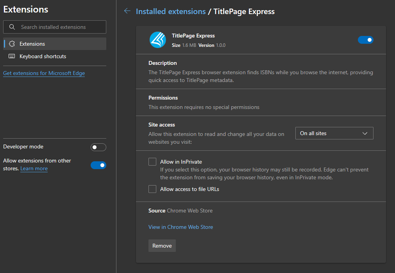Check the Allow in InPrivate checkbox
This screenshot has height=273, width=395.
click(x=152, y=161)
